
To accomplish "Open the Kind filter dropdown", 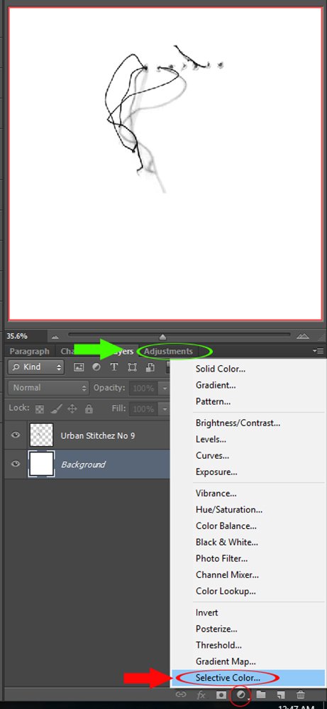I will tap(35, 367).
